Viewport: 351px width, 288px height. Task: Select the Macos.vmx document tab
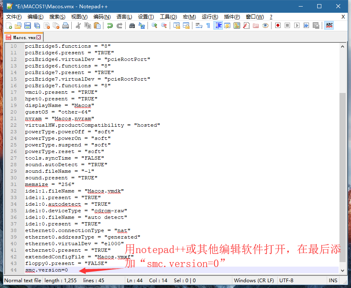(21, 37)
